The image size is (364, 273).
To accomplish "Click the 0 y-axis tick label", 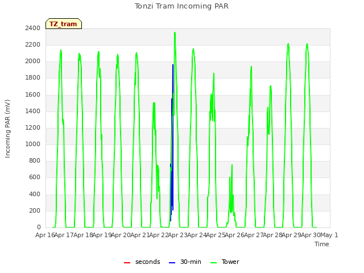I will tap(39, 227).
